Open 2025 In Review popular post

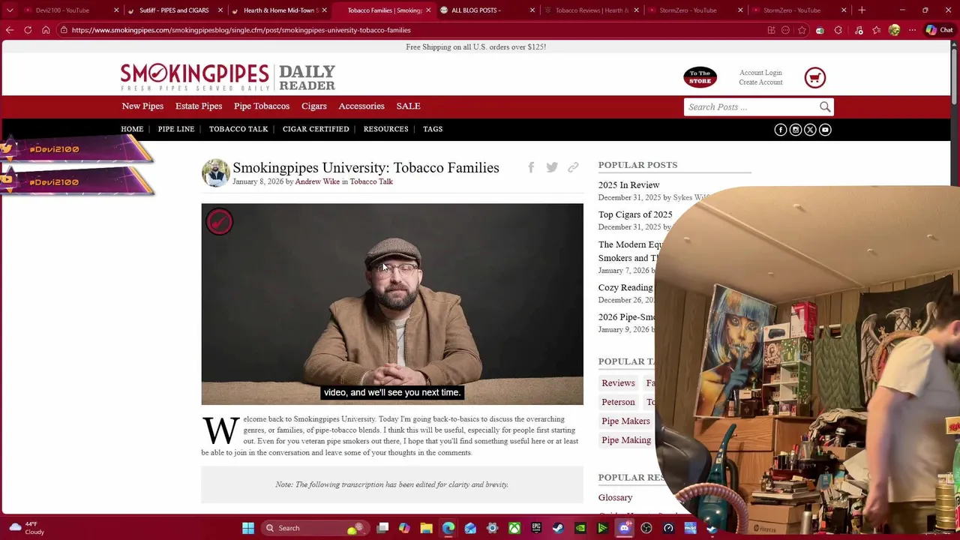(628, 185)
